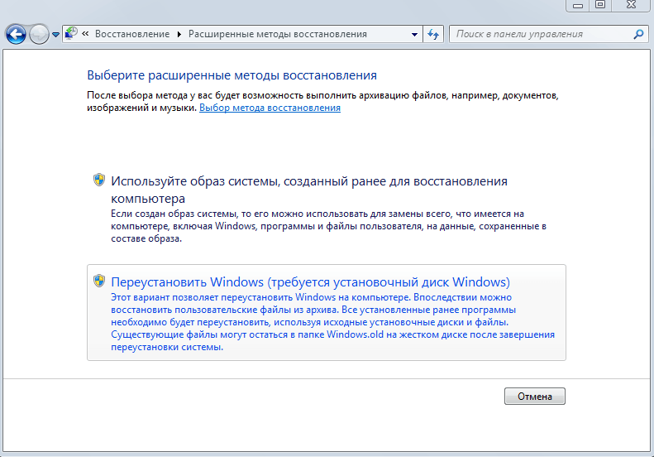Viewport: 654px width, 457px height.
Task: Select Расширенные методы восстановления breadcrumb
Action: coord(277,34)
